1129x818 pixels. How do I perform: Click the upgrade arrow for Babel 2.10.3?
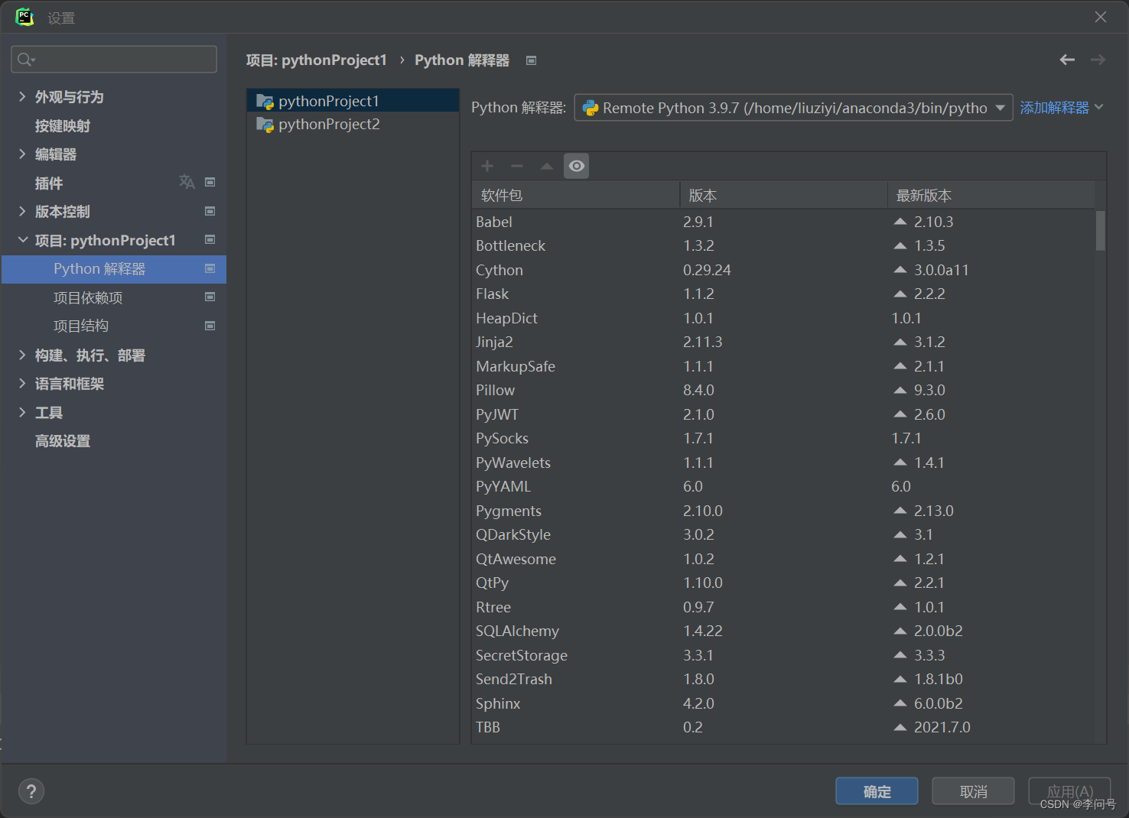pos(900,222)
